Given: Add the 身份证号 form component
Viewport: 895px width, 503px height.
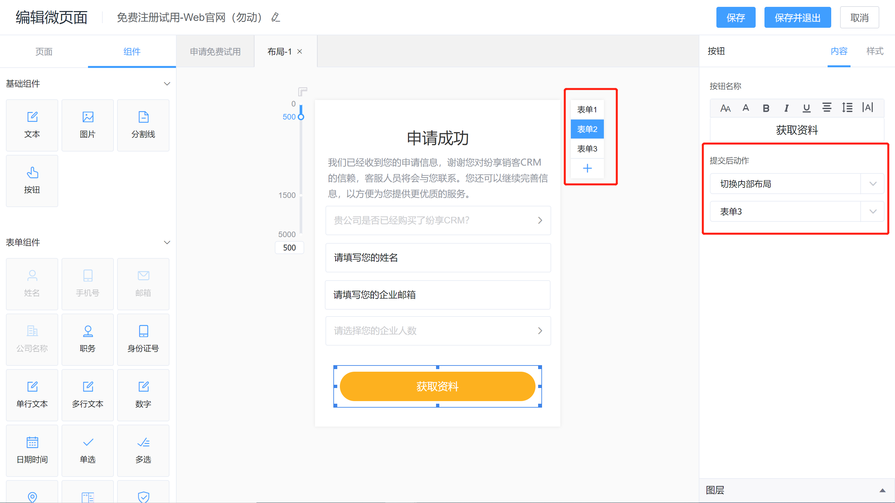Looking at the screenshot, I should (x=143, y=339).
